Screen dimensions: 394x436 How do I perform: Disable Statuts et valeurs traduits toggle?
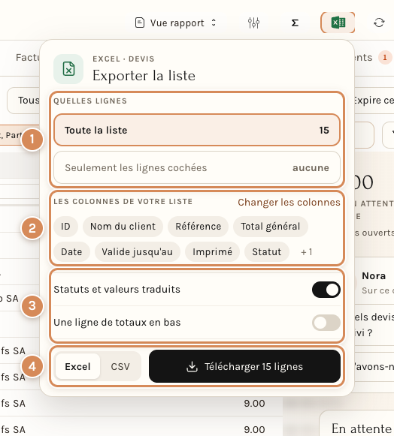(x=326, y=290)
